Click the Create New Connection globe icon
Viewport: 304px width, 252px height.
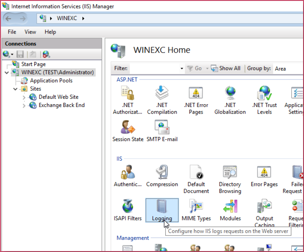tap(6, 54)
